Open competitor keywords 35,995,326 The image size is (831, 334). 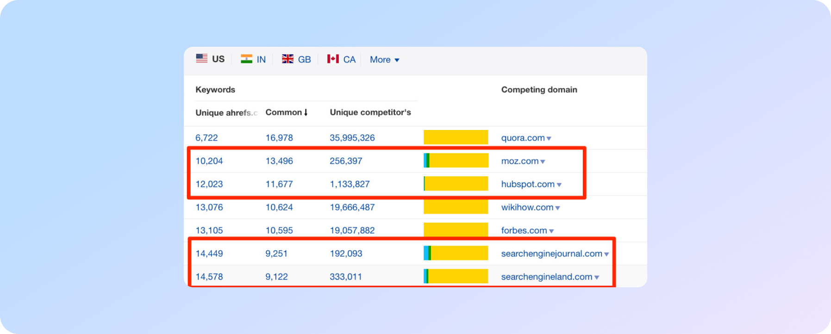pyautogui.click(x=352, y=138)
